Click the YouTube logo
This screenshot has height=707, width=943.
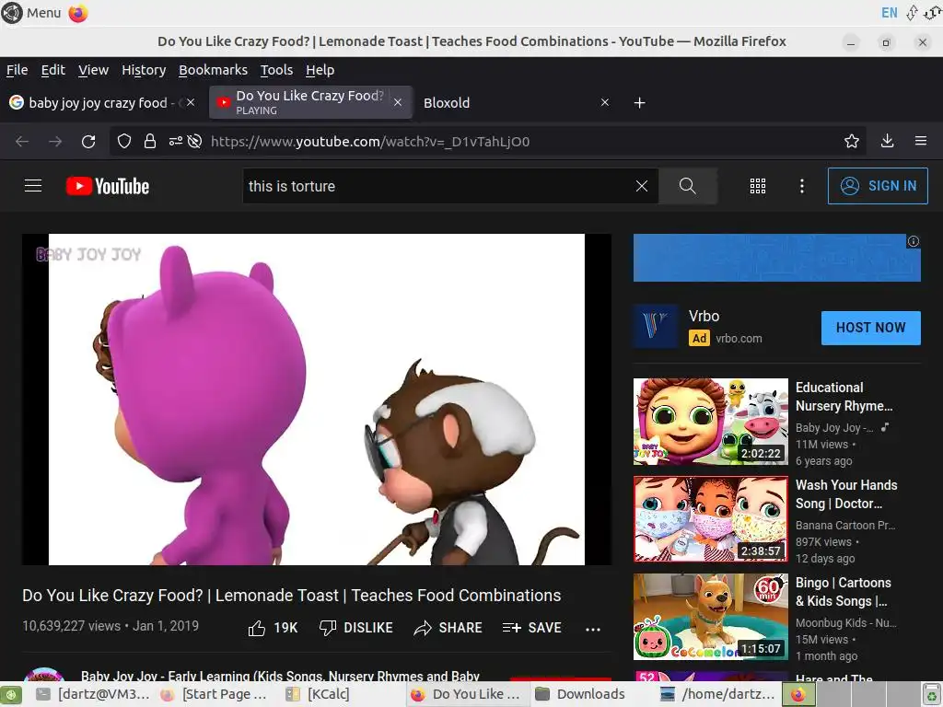click(x=108, y=186)
